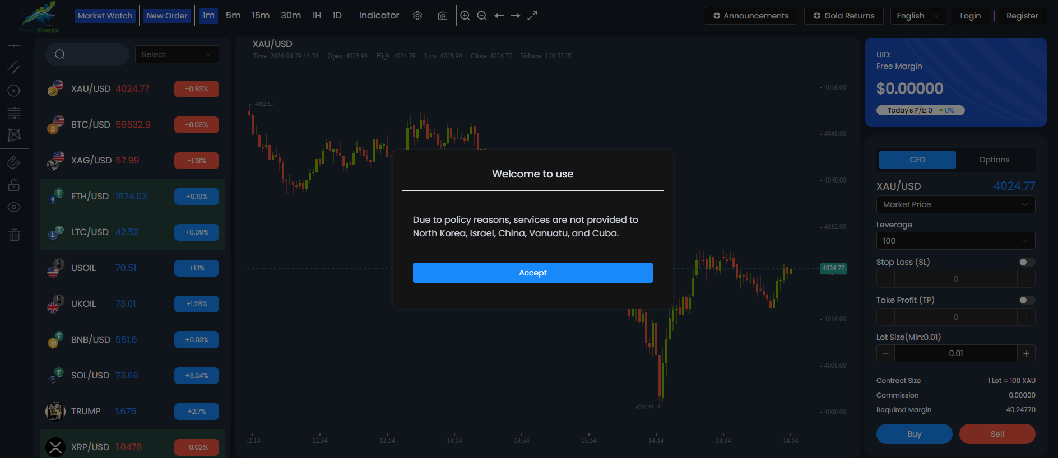Expand the Market Price order type dropdown
This screenshot has height=458, width=1058.
pos(955,204)
